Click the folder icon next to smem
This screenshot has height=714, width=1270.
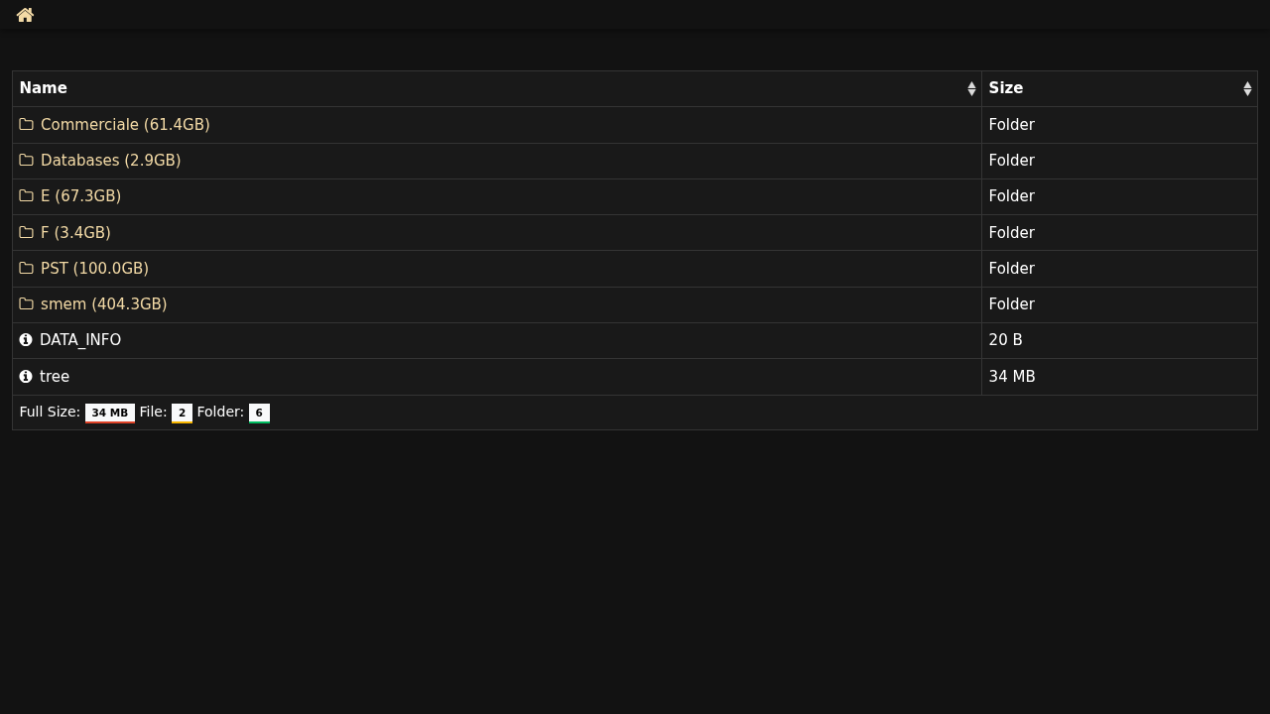[26, 304]
